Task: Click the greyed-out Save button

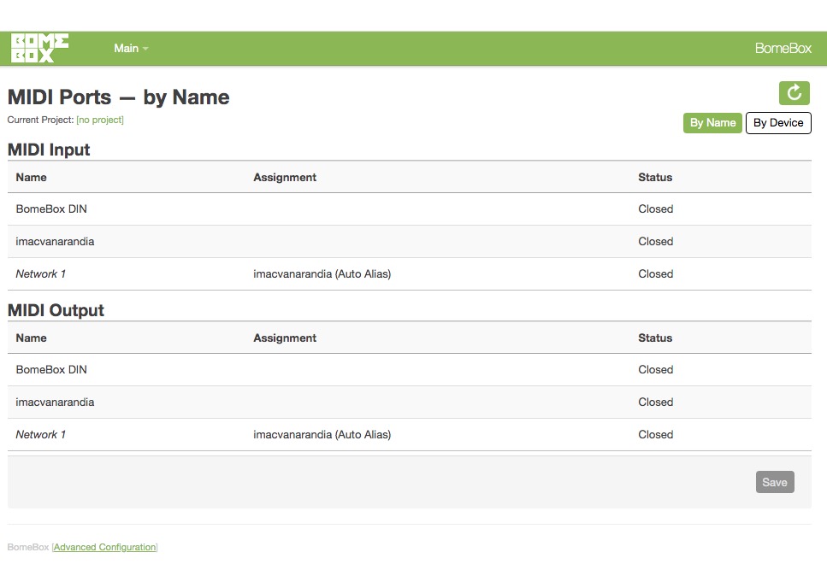Action: (x=774, y=482)
